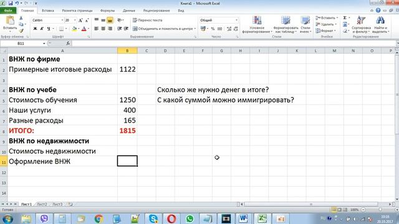Center cell text horizontally
399x224 pixels.
tap(103, 29)
